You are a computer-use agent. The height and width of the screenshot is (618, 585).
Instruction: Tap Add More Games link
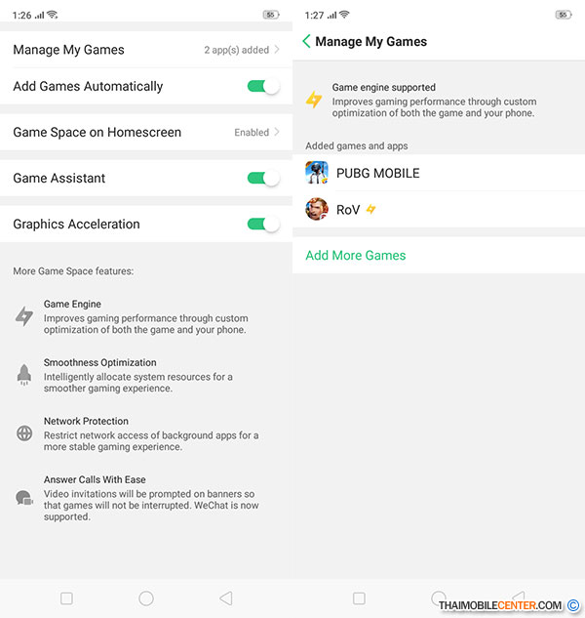coord(356,255)
